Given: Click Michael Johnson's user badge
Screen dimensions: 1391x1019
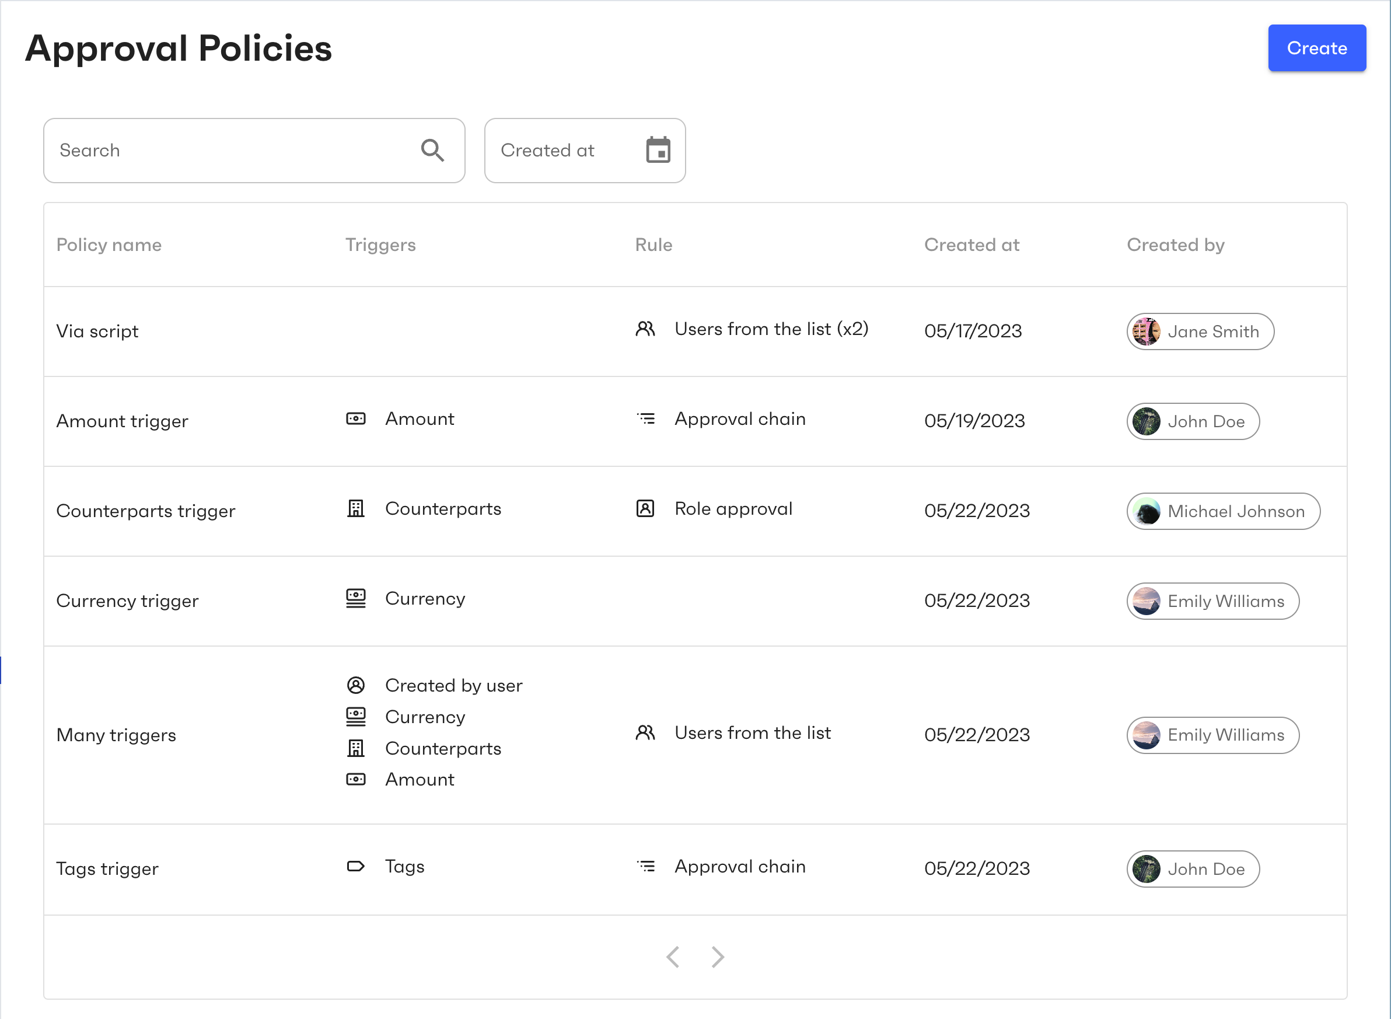Looking at the screenshot, I should pyautogui.click(x=1224, y=511).
